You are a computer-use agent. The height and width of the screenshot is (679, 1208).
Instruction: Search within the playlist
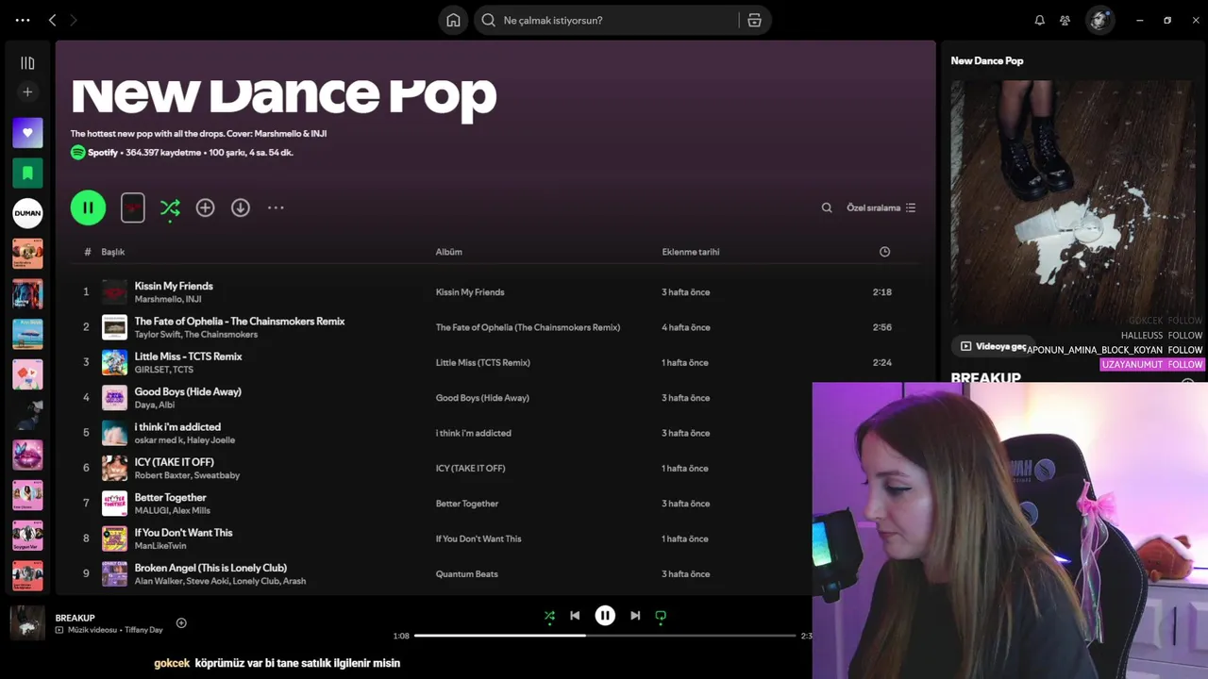click(827, 207)
